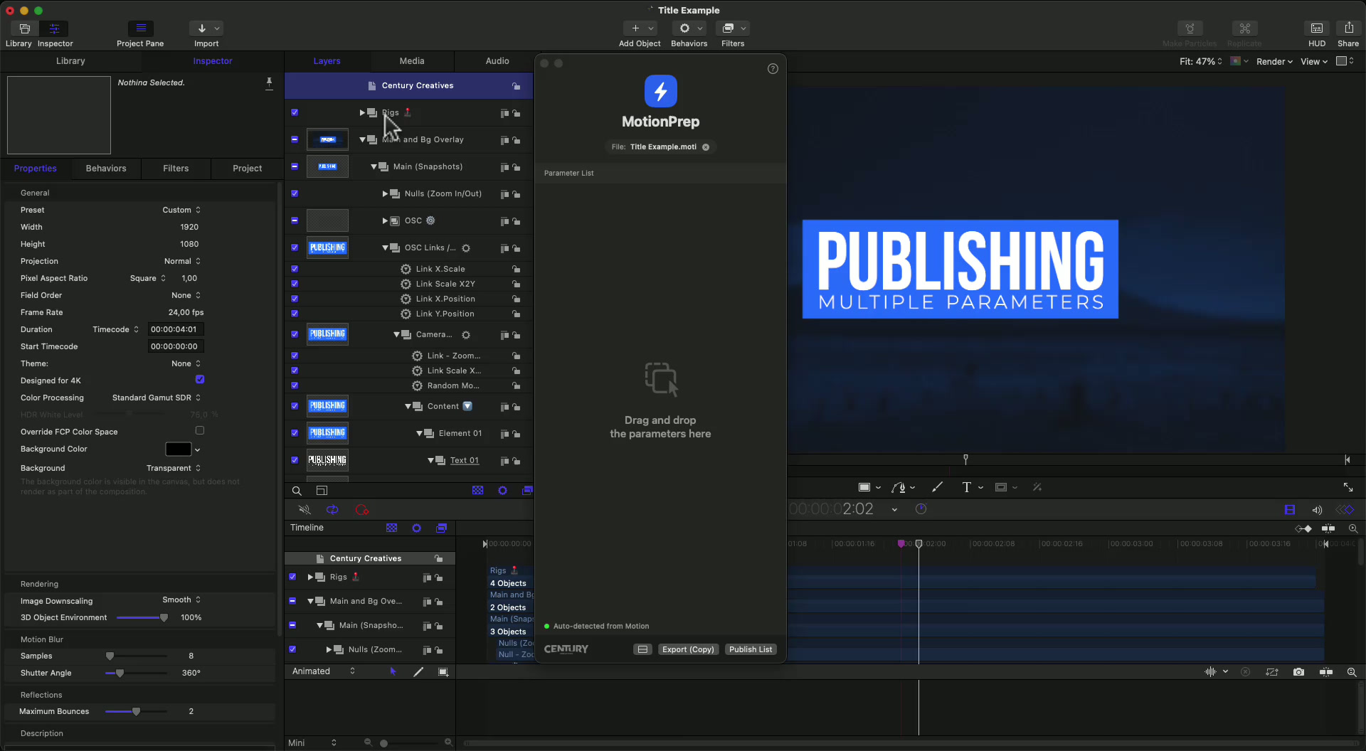The image size is (1366, 751).
Task: Click the Publish List button
Action: pyautogui.click(x=751, y=649)
